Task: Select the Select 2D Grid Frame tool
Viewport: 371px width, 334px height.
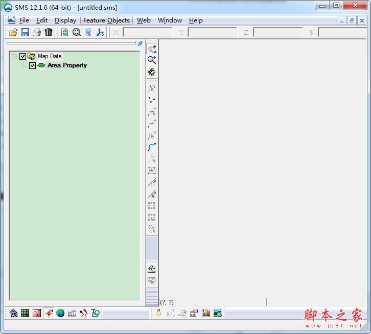Action: coord(152,218)
